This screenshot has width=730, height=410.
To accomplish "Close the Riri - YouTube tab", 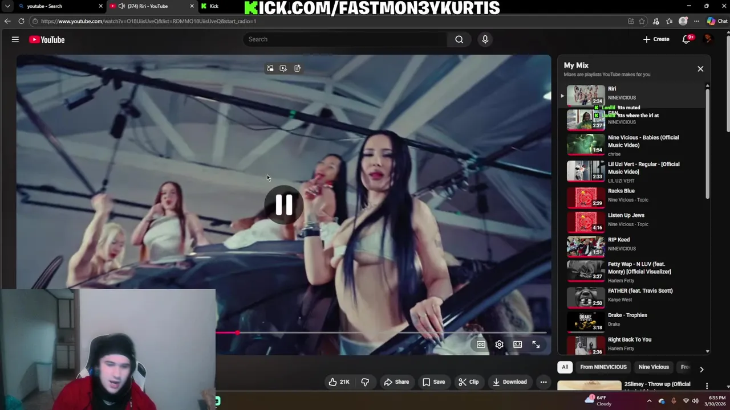I will [x=192, y=6].
